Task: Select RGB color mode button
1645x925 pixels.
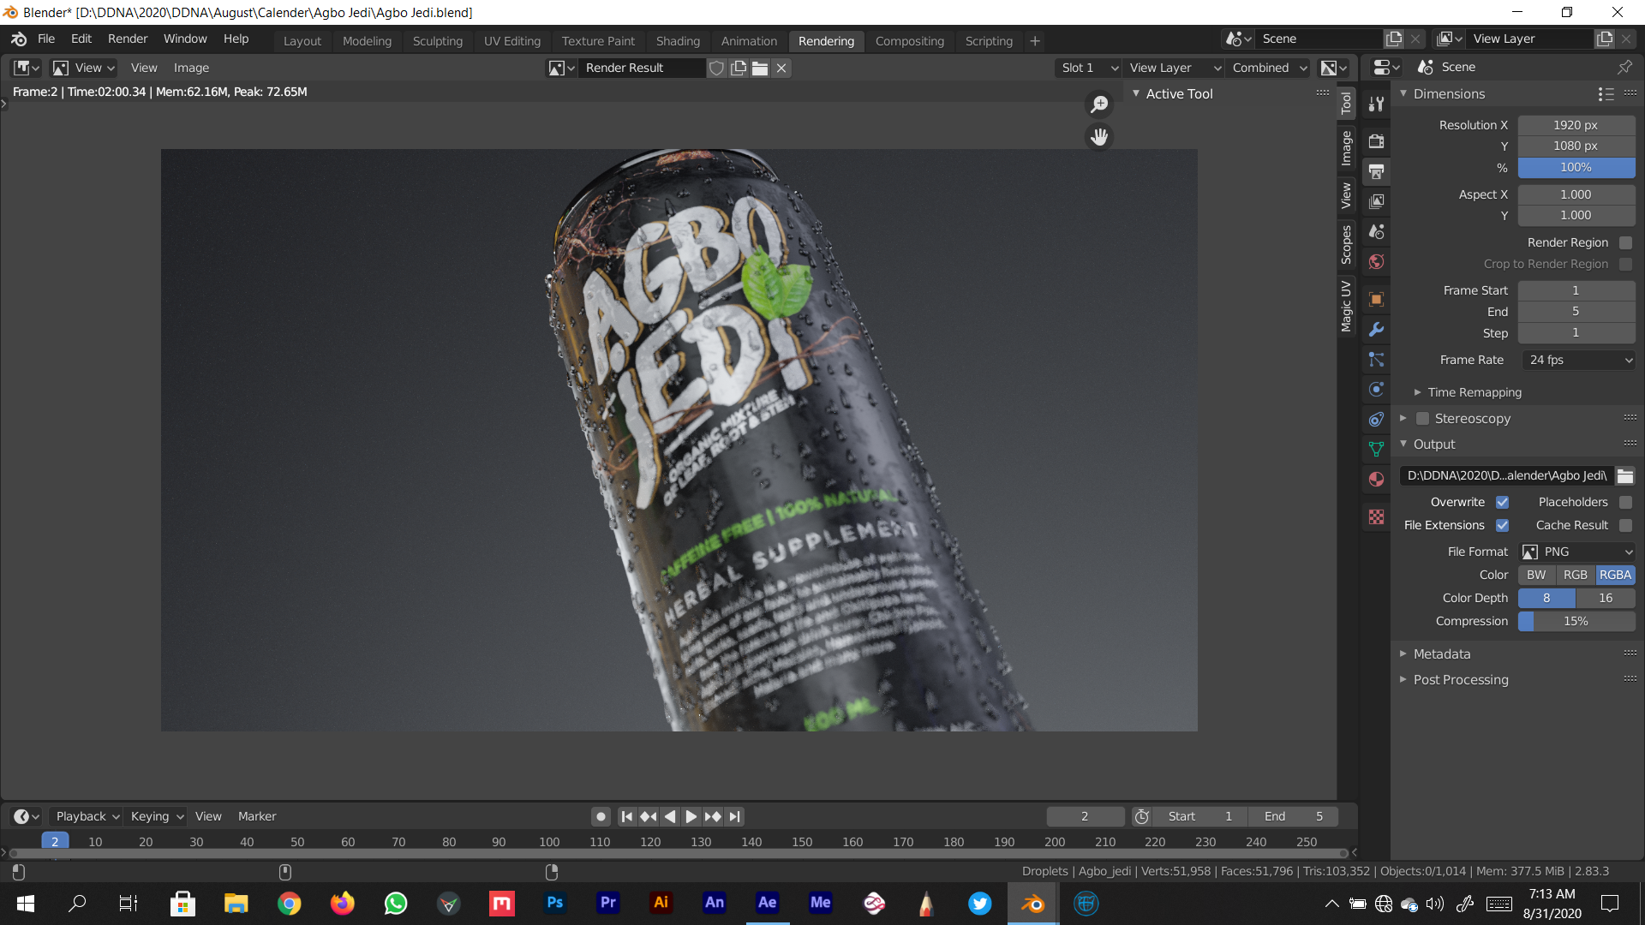Action: [x=1575, y=575]
